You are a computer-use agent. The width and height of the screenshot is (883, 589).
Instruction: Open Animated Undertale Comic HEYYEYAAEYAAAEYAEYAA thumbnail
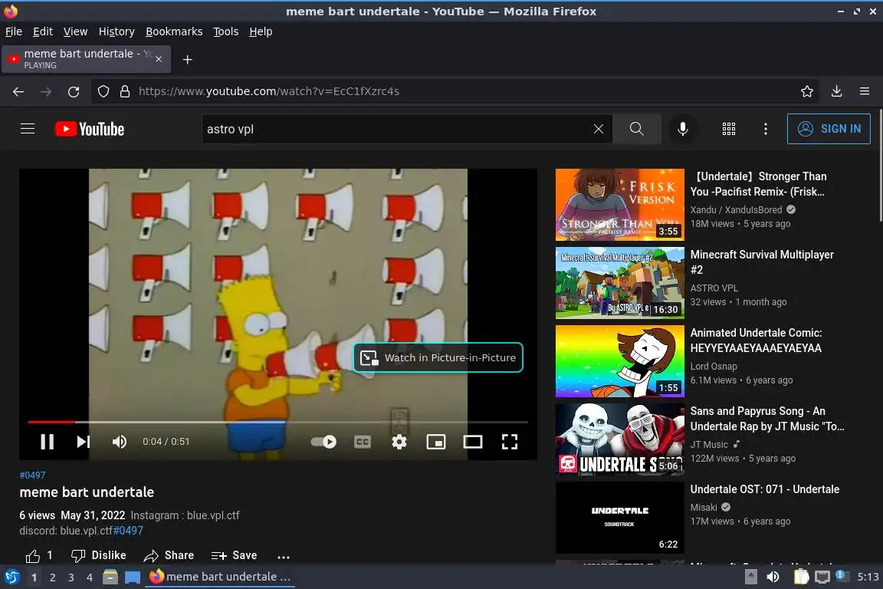(619, 361)
